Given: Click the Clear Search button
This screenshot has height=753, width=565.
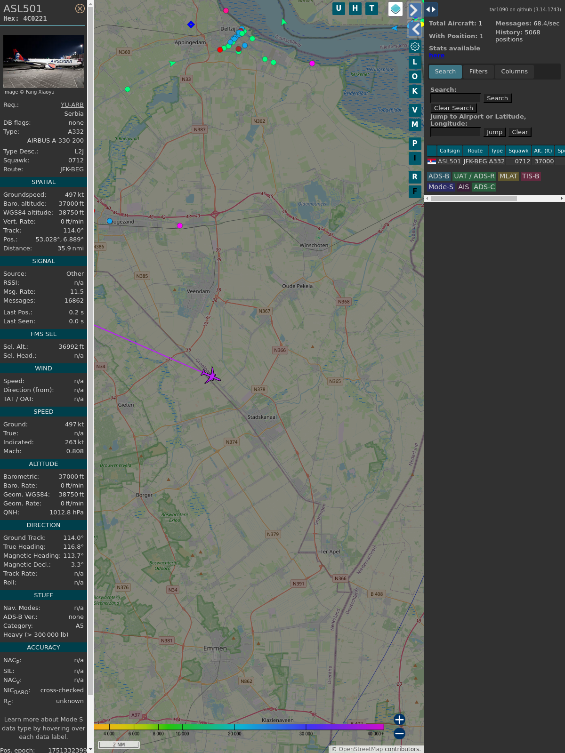Looking at the screenshot, I should click(x=453, y=108).
